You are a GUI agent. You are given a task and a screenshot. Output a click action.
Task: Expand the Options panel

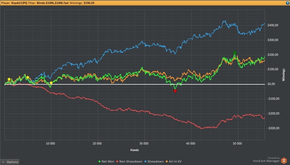[x=10, y=162]
